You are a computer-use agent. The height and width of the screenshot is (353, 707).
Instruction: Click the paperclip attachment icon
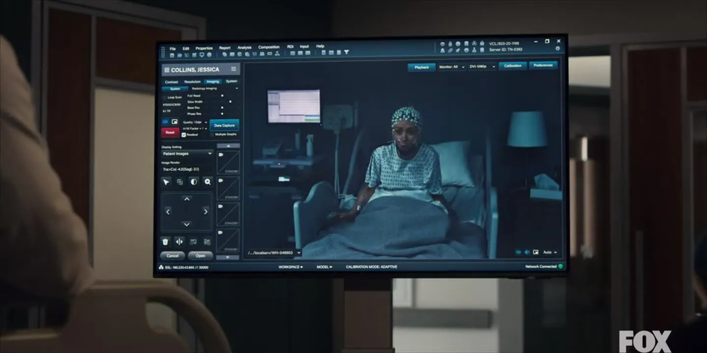(x=450, y=50)
